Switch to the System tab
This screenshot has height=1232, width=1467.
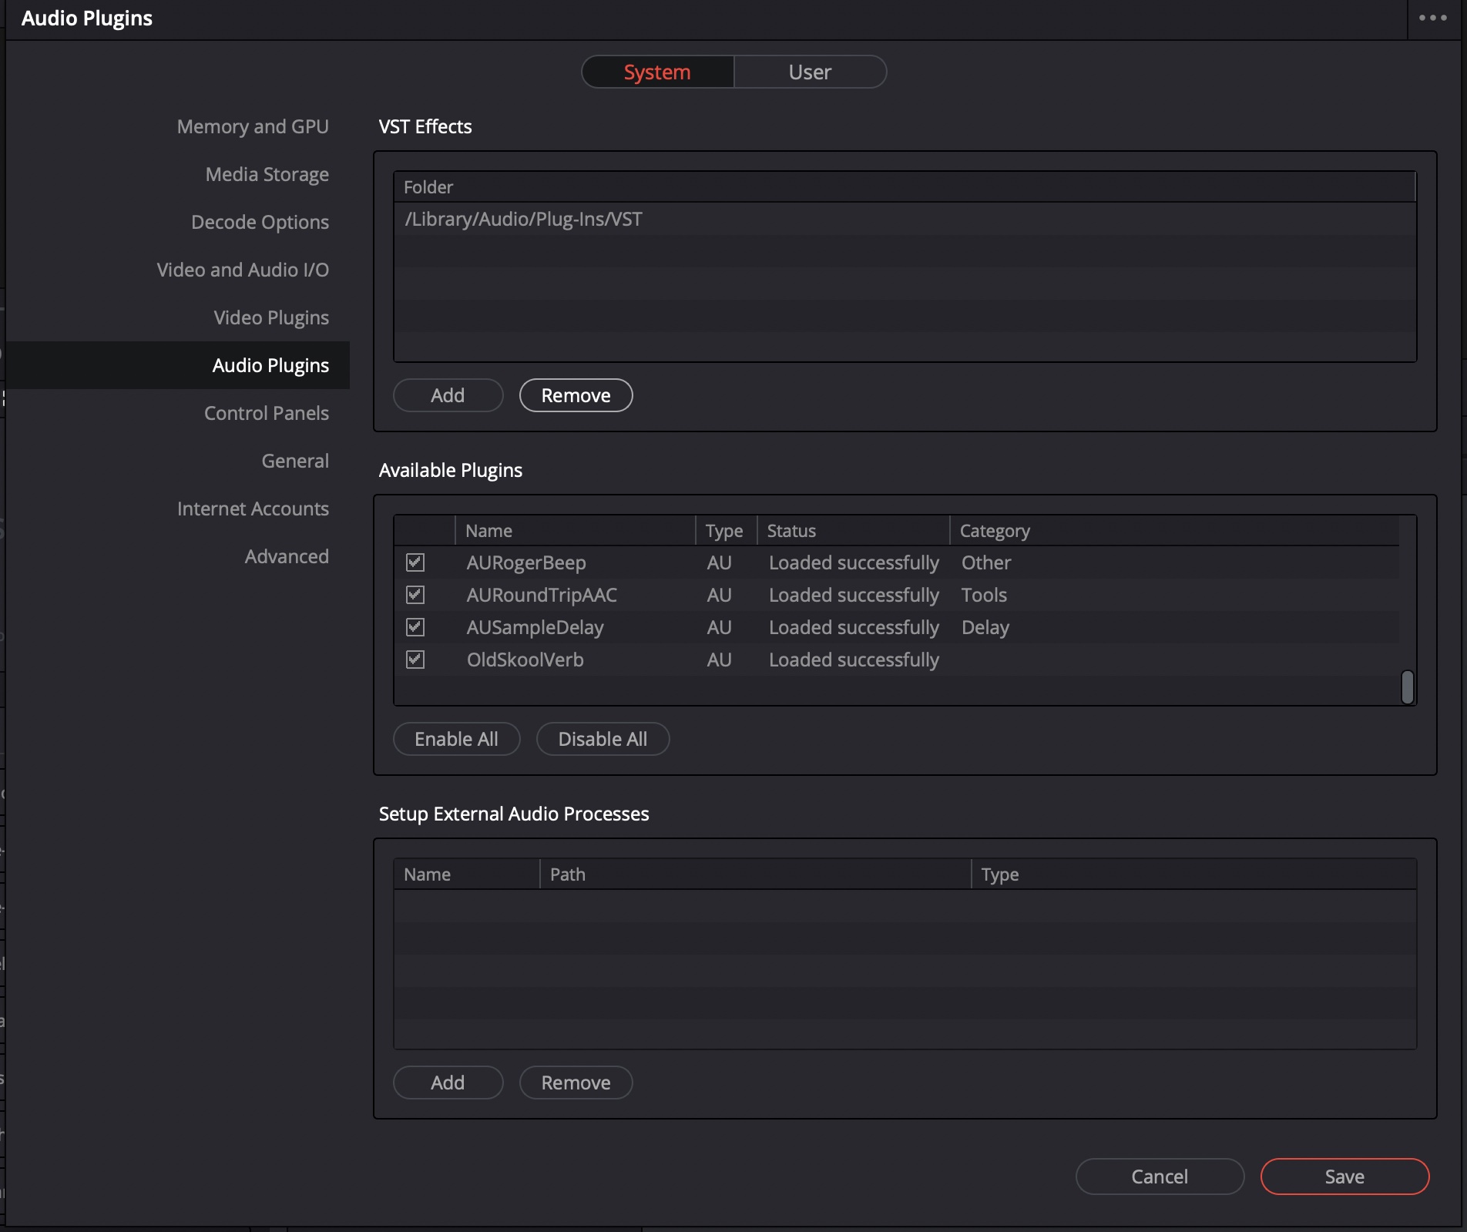[657, 72]
